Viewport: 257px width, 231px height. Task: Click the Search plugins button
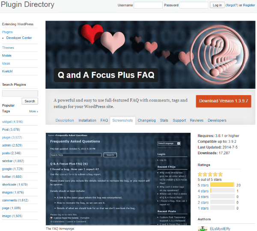[30, 101]
